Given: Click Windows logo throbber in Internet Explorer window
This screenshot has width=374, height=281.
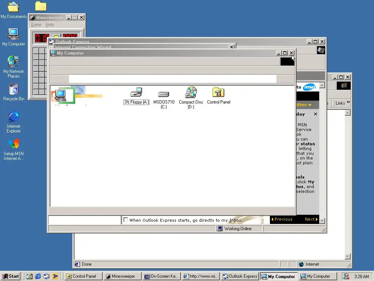Looking at the screenshot, I should pyautogui.click(x=343, y=86).
